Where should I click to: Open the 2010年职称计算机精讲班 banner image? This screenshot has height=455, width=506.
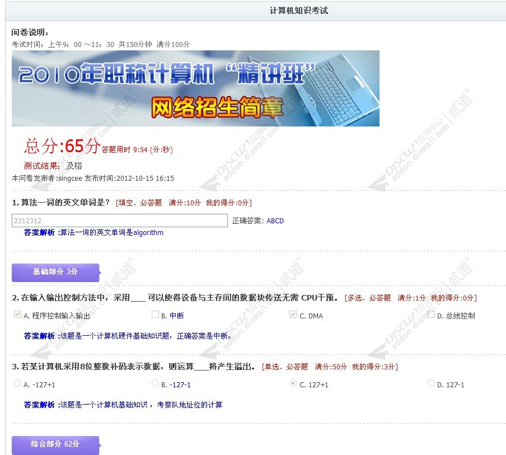[195, 88]
